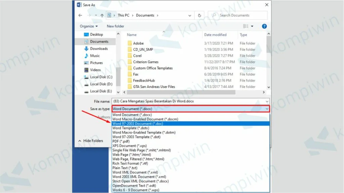Open the Help question mark icon
The width and height of the screenshot is (344, 193).
click(264, 26)
